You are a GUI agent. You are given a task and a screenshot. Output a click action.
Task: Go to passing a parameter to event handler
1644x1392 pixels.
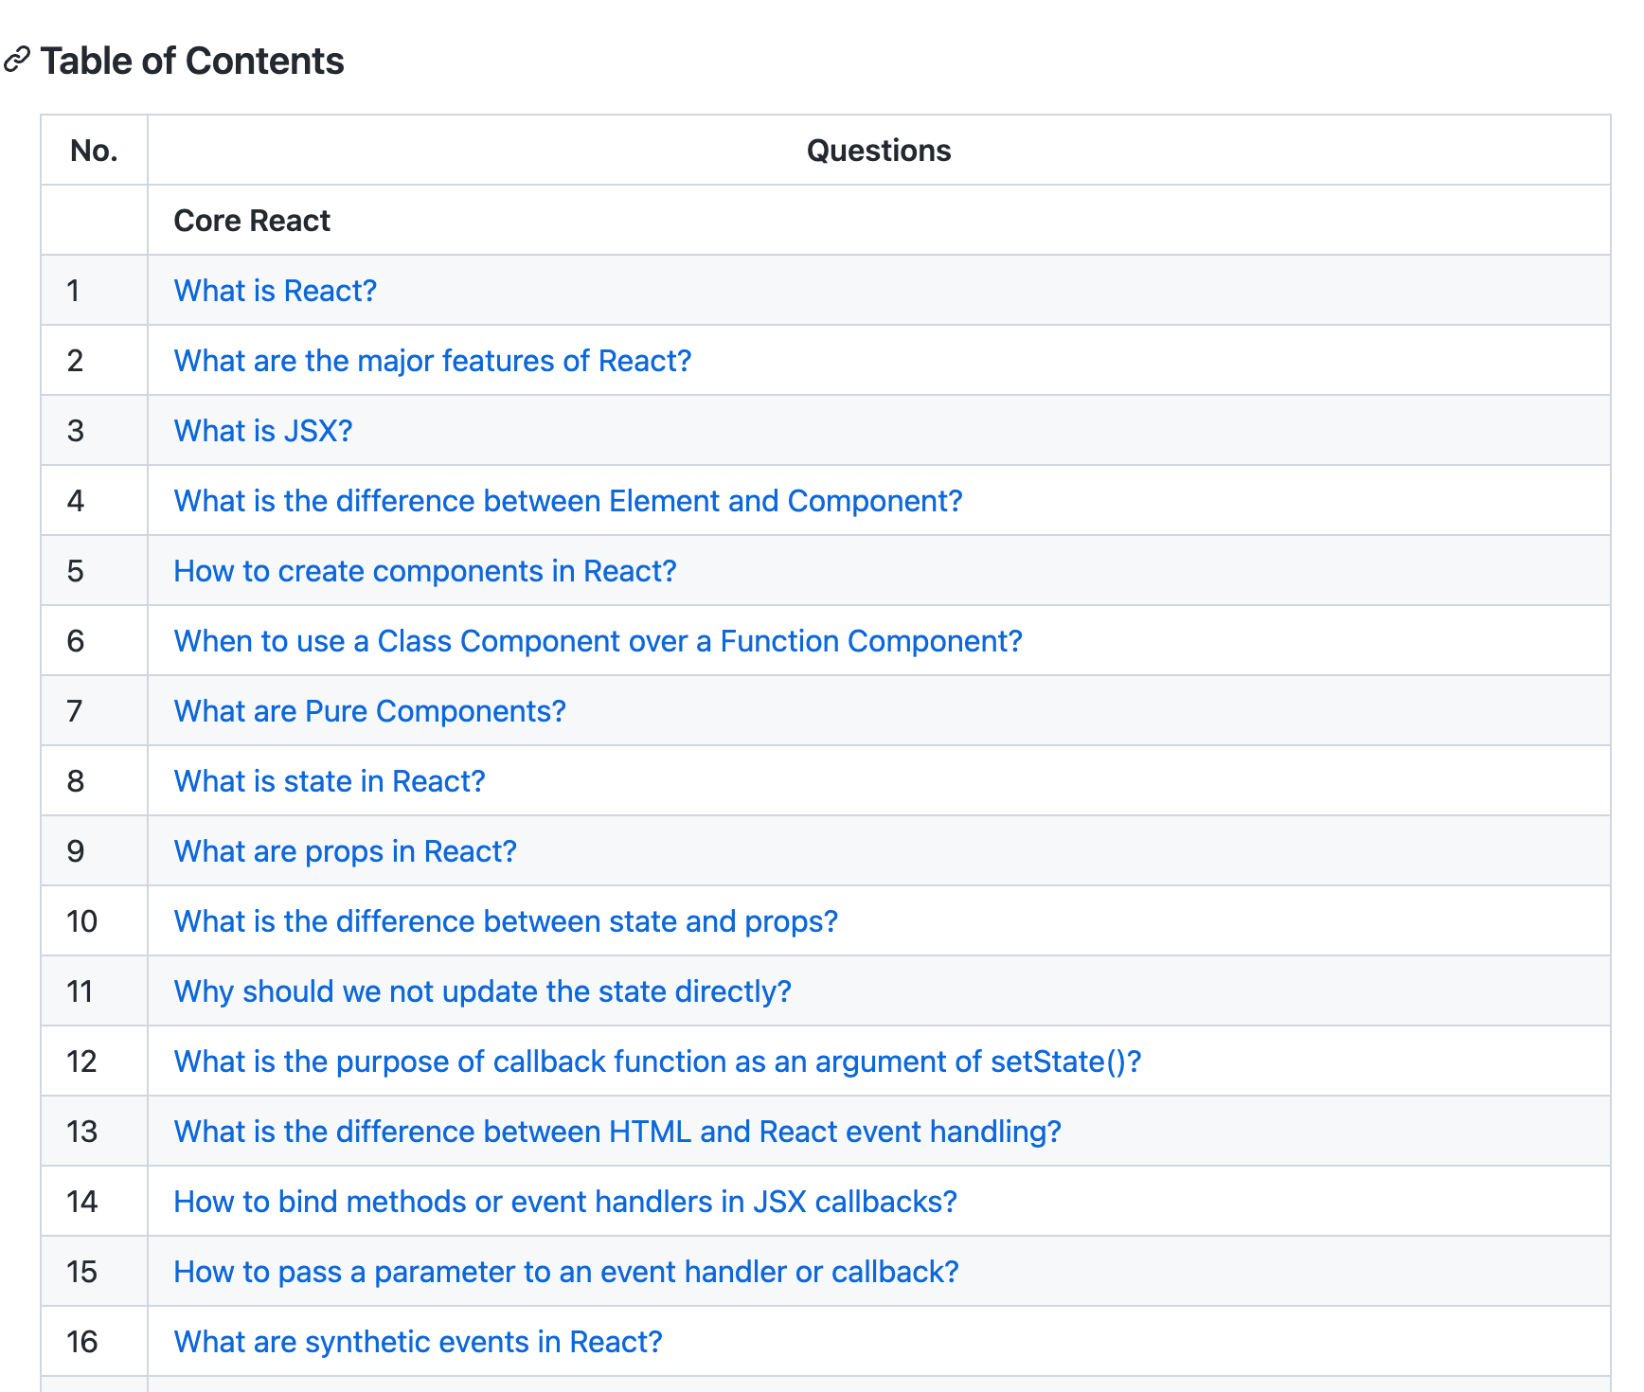coord(565,1272)
